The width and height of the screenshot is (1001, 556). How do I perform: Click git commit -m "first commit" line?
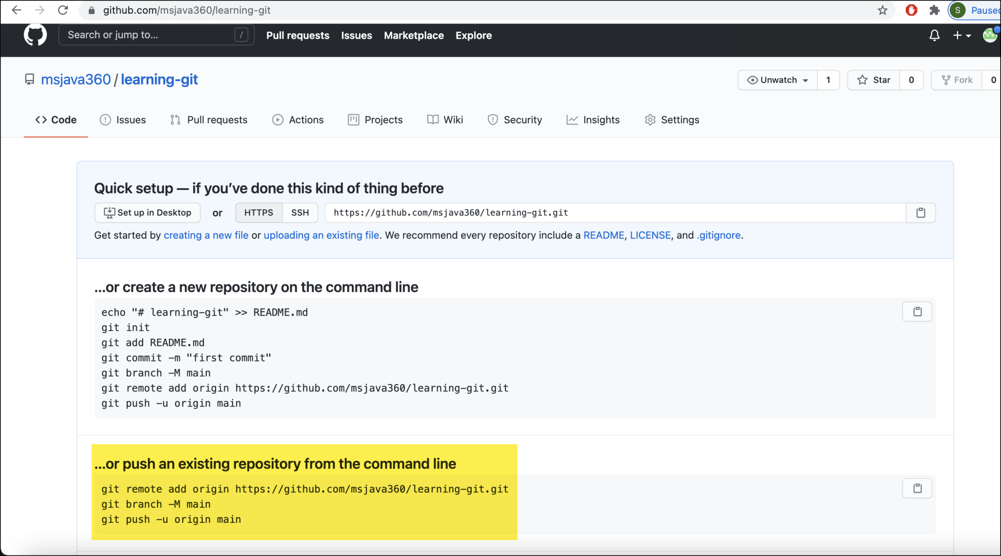tap(186, 358)
